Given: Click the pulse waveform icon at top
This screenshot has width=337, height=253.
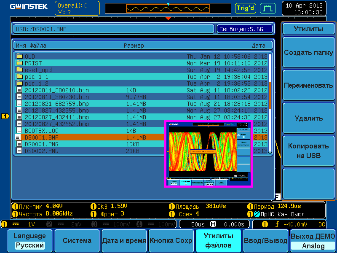Looking at the screenshot, I should (x=266, y=8).
